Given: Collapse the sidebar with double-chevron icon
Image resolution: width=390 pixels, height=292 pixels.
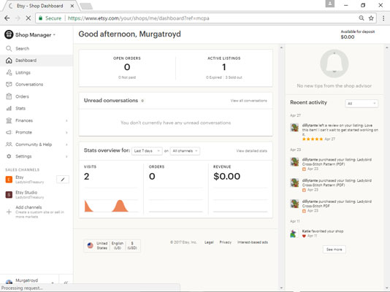Looking at the screenshot, I should point(66,283).
